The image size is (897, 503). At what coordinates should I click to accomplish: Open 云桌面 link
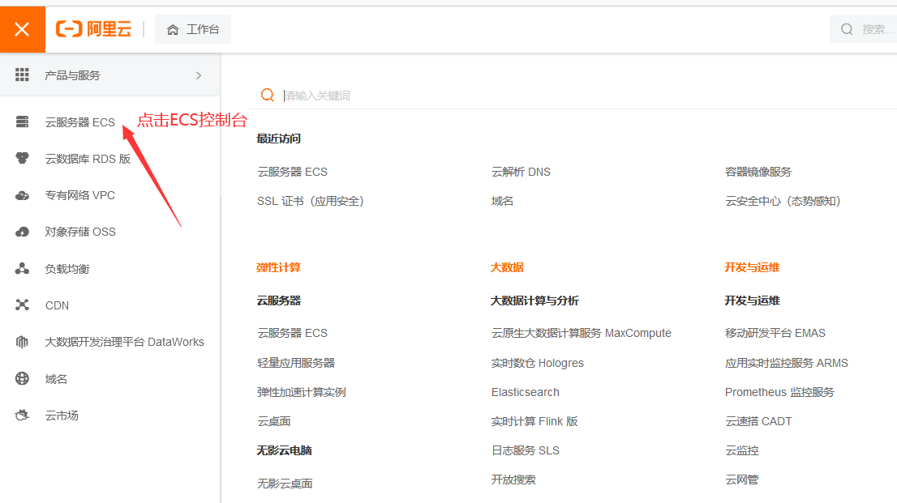274,422
